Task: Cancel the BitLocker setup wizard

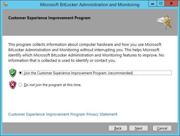Action: coord(162,128)
